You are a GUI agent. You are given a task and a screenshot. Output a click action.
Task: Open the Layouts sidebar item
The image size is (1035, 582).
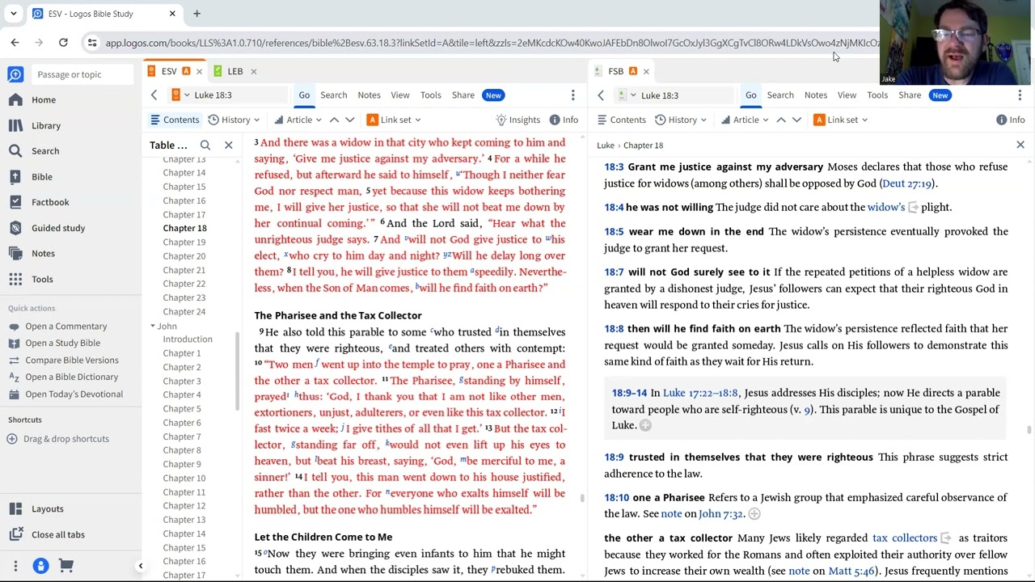[x=47, y=508]
